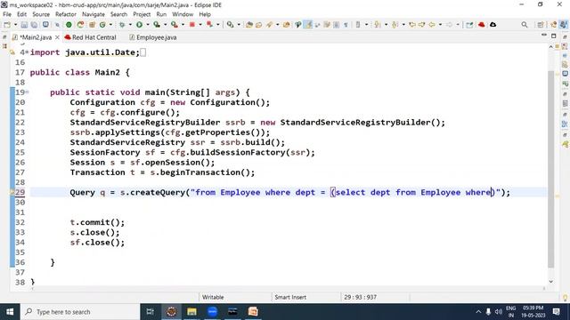570x320 pixels.
Task: Click the green Run button icon
Action: (x=139, y=25)
